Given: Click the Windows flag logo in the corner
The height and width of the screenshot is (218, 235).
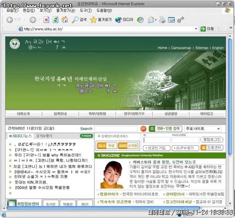Looking at the screenshot, I should point(227,10).
